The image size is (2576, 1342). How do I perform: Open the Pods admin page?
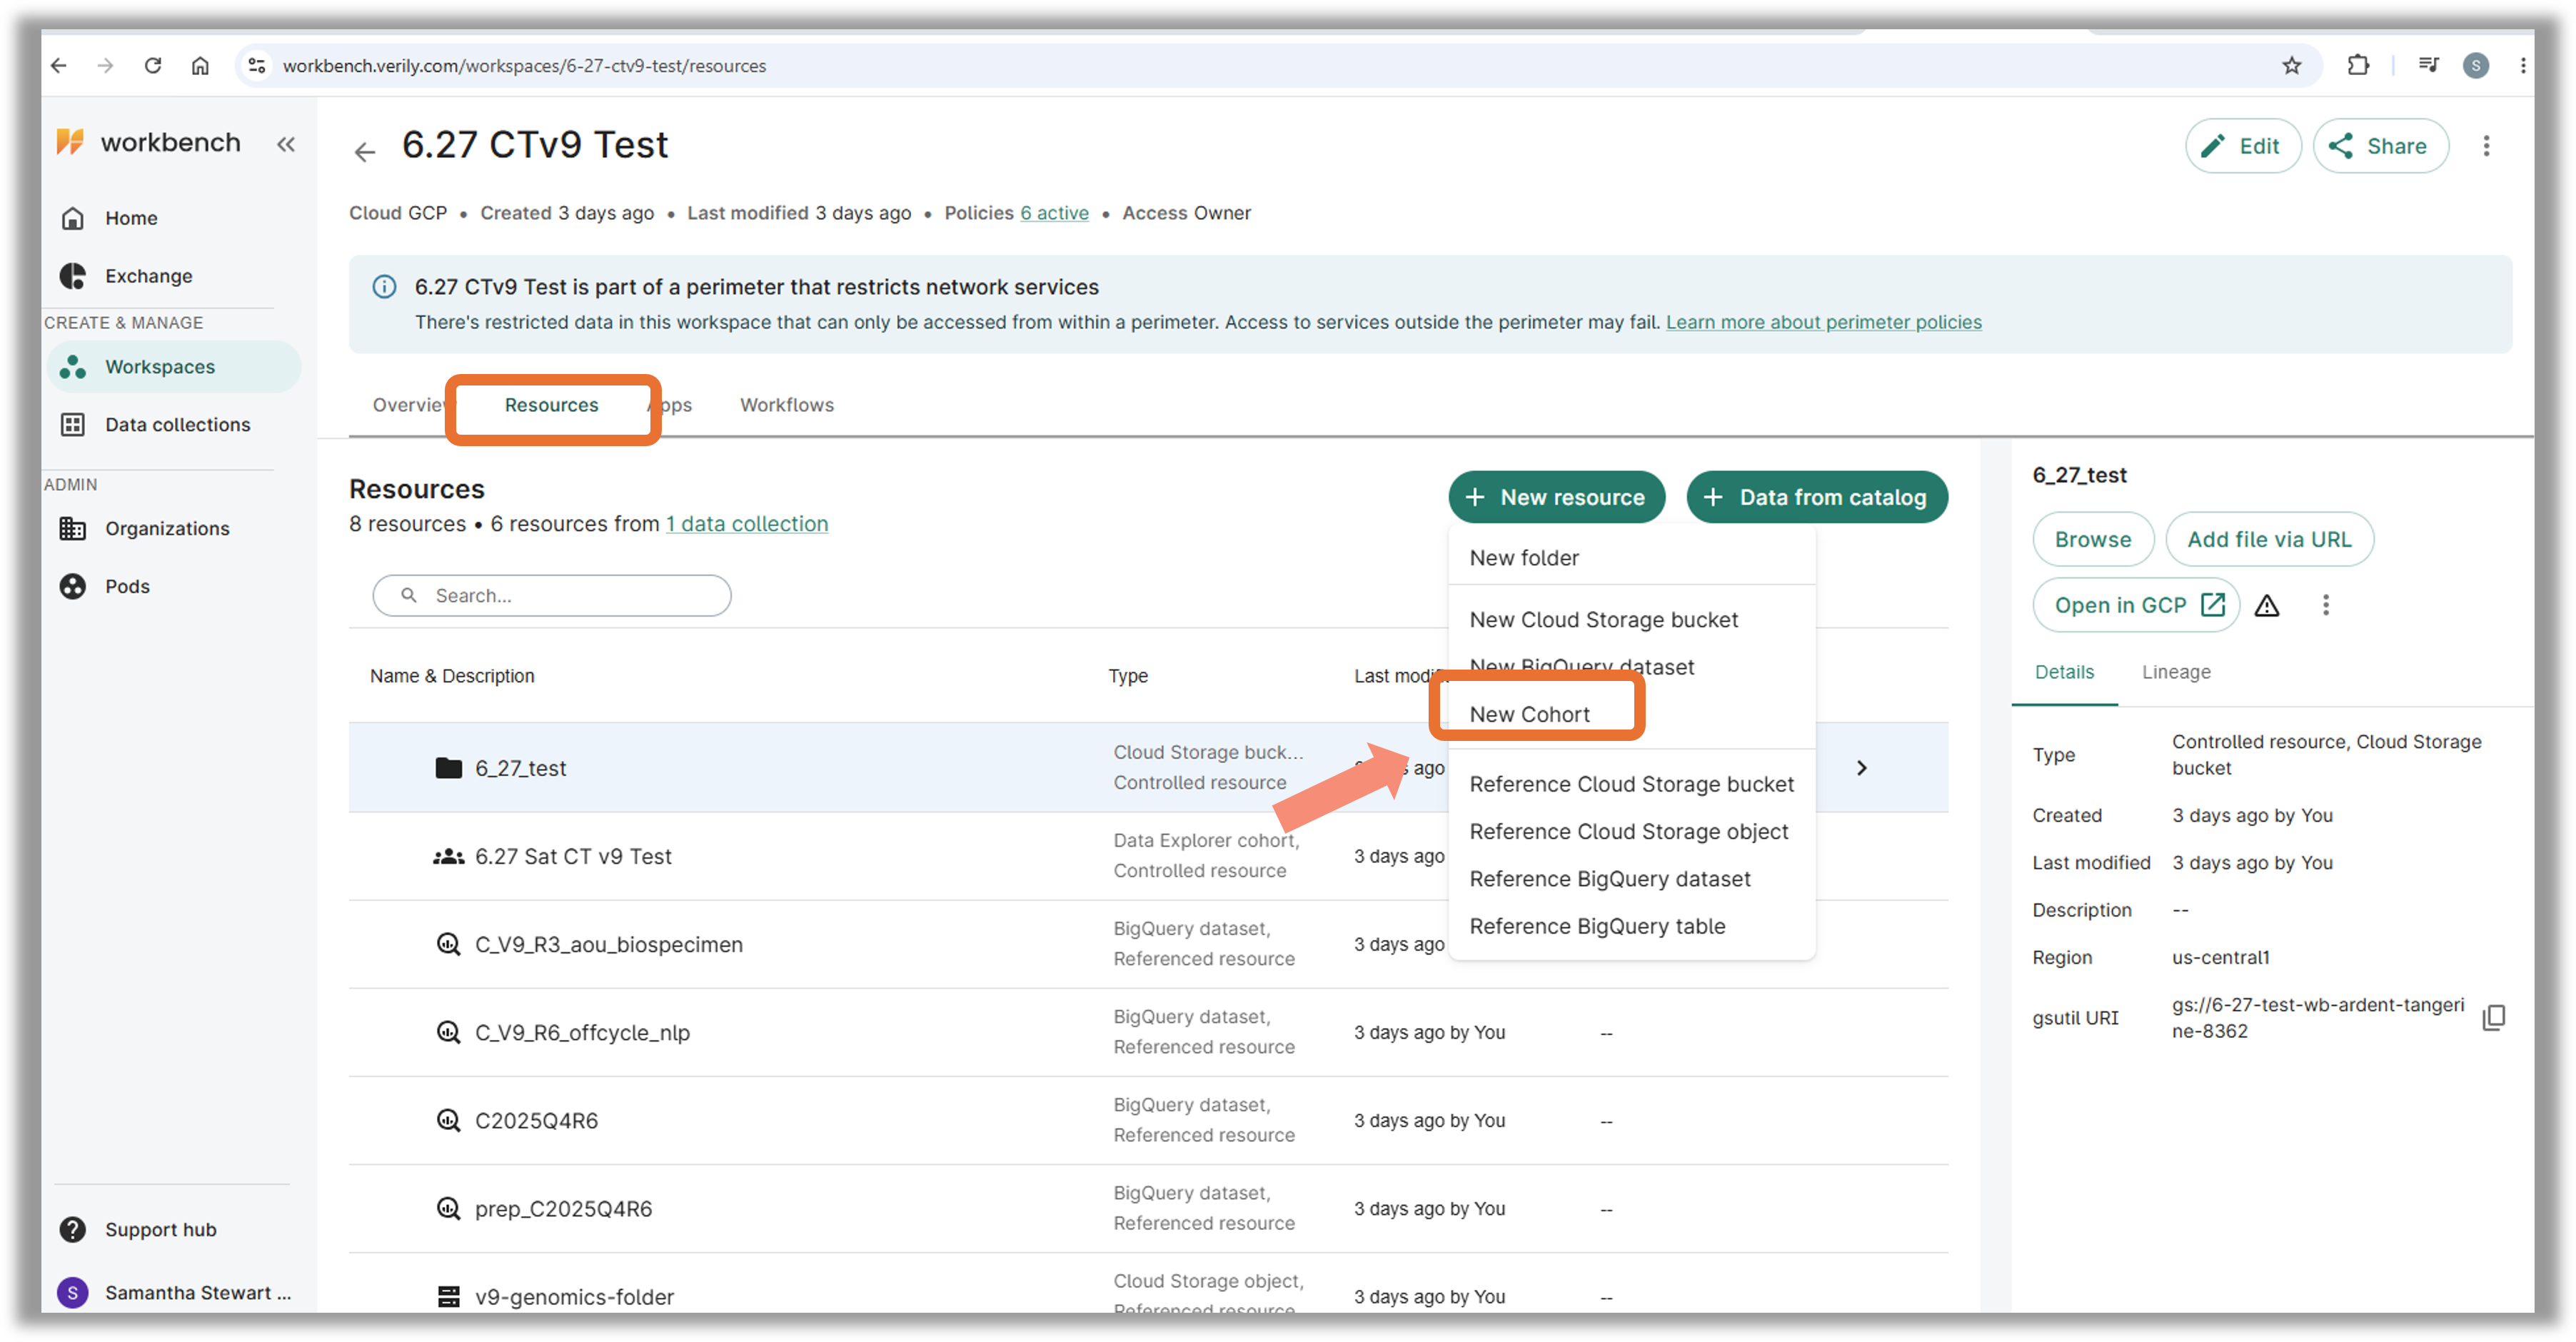coord(127,586)
